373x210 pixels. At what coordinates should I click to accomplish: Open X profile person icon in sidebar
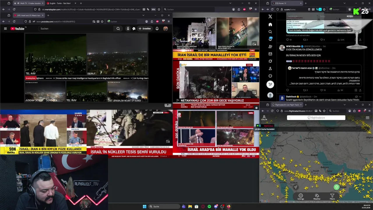point(270,69)
